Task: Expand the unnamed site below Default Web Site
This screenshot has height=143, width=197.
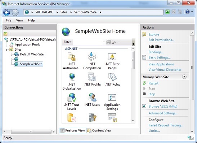Action: [12, 59]
